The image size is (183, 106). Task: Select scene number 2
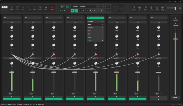(x=80, y=11)
